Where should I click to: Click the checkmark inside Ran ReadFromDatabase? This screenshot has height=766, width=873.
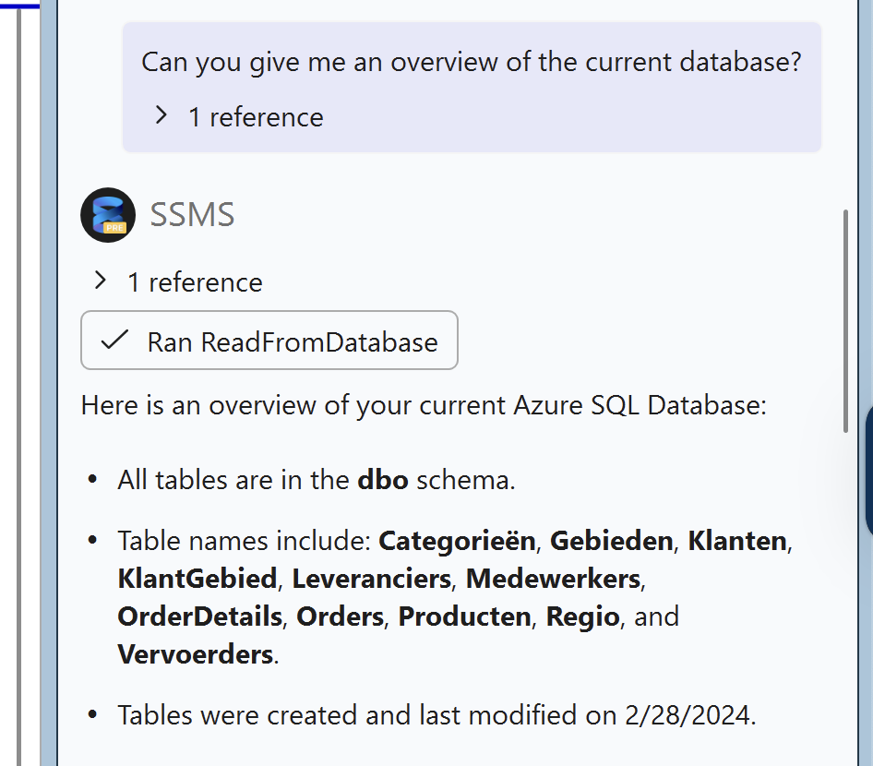[114, 341]
